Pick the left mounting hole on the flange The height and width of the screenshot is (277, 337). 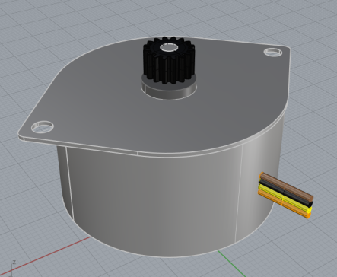tap(43, 126)
